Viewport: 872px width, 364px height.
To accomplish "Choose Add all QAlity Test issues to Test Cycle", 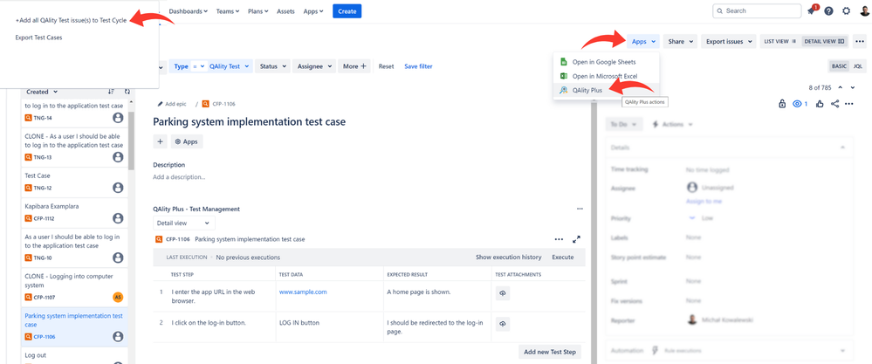I will coord(71,20).
